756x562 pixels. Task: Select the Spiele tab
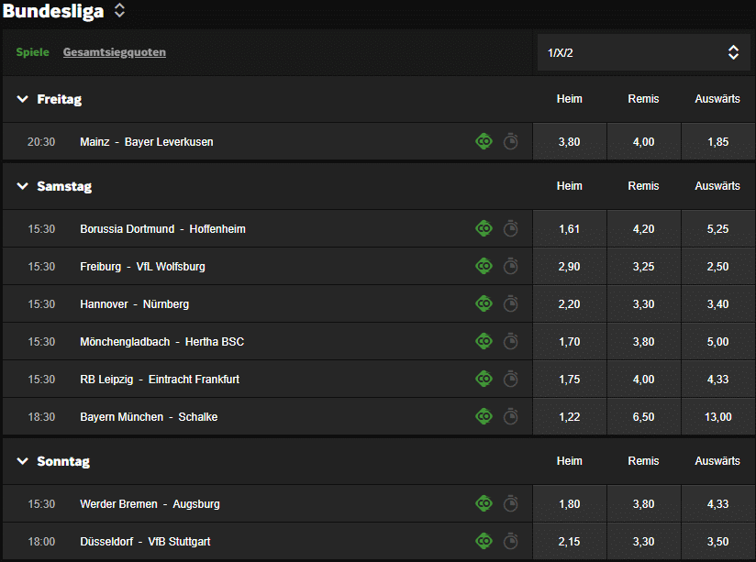pyautogui.click(x=32, y=52)
